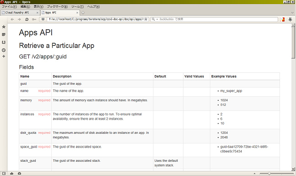The image size is (296, 176).
Task: Open the 編集(E) menu
Action: 25,6
